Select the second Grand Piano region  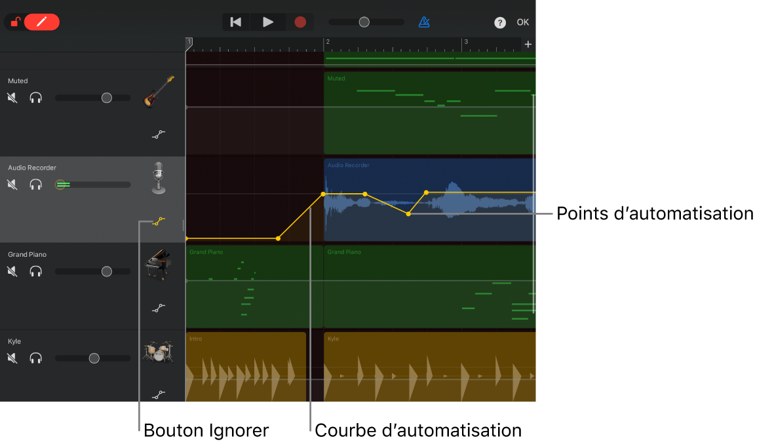tap(429, 287)
